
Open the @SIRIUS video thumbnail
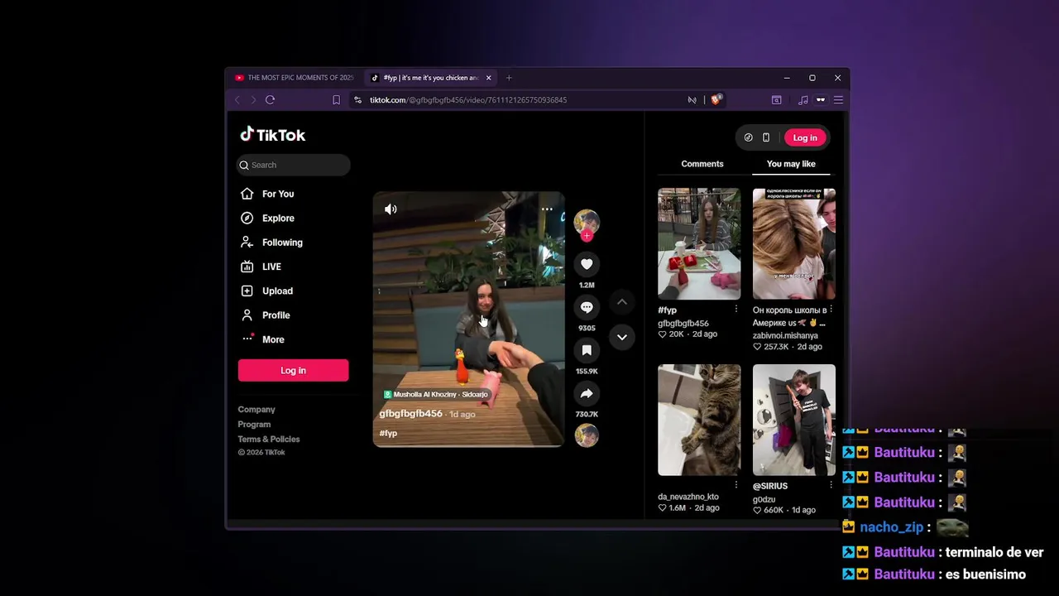(793, 420)
